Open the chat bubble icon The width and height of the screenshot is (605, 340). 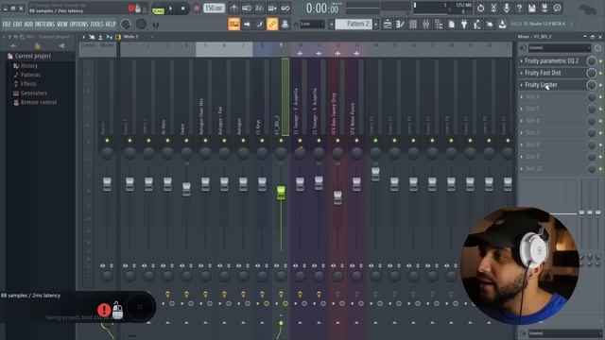[x=557, y=8]
